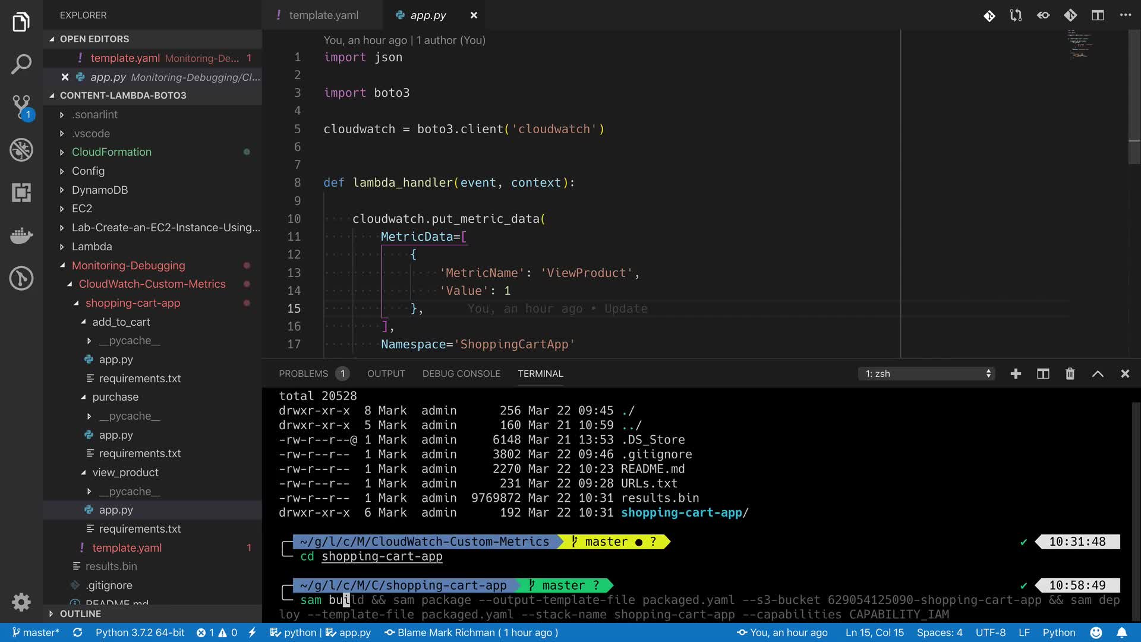1141x642 pixels.
Task: Open the Docker view (whale icon)
Action: 21,235
